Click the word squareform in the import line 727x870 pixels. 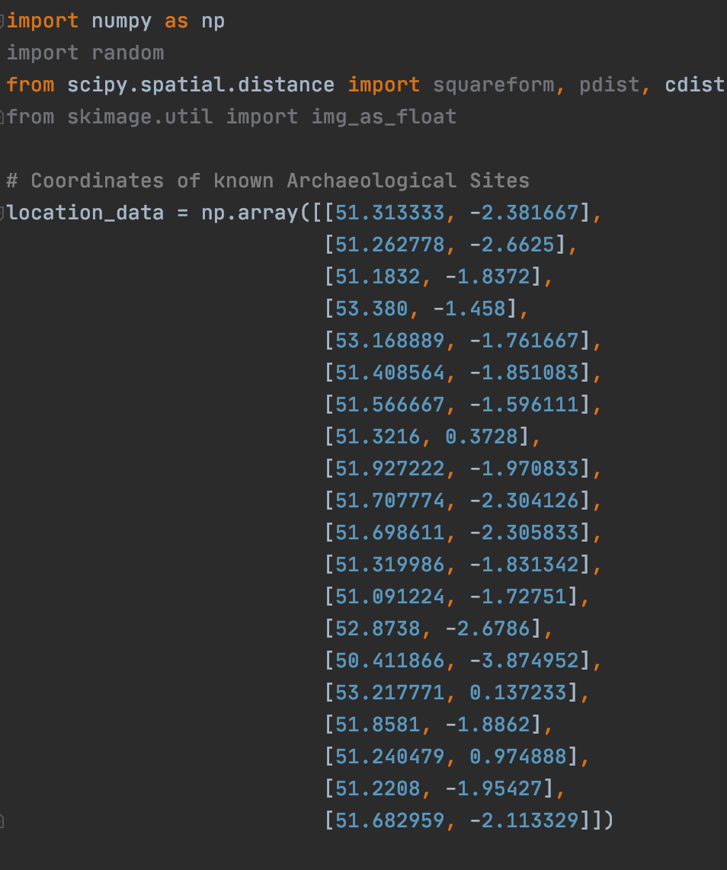coord(494,85)
